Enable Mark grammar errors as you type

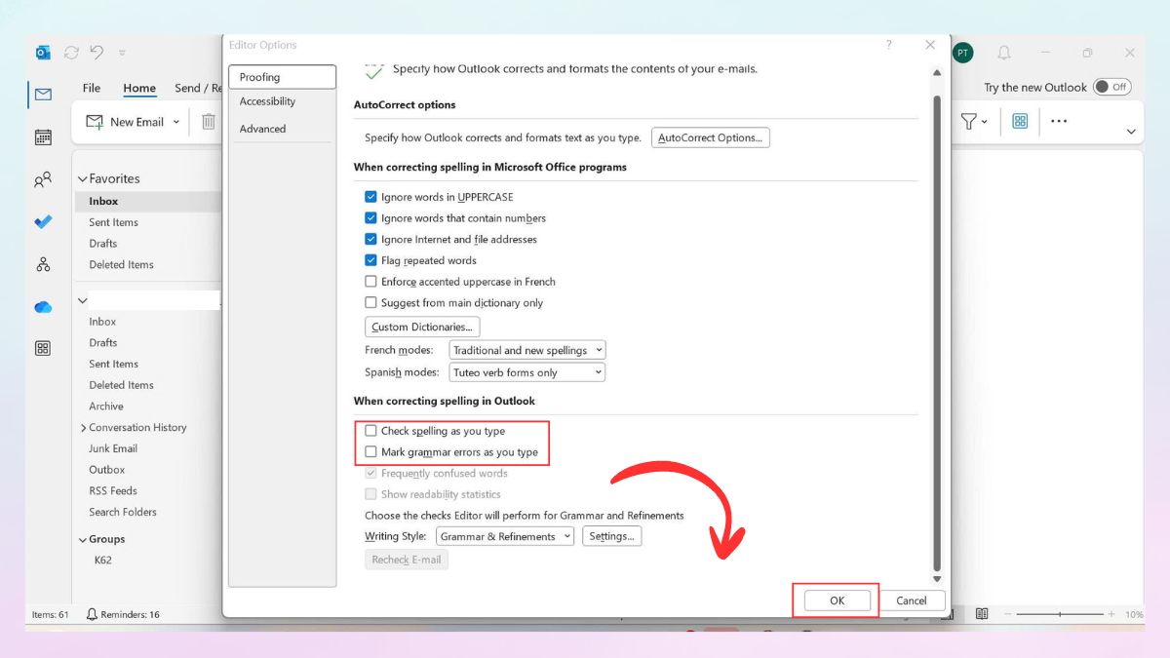pos(370,452)
